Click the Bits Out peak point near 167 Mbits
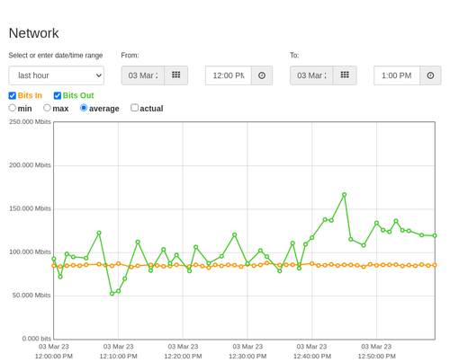Image resolution: width=450 pixels, height=362 pixels. point(344,195)
